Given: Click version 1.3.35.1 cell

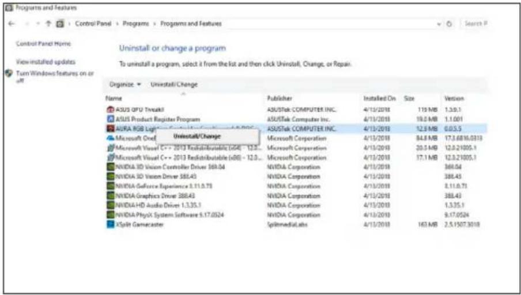Looking at the screenshot, I should click(x=455, y=205).
